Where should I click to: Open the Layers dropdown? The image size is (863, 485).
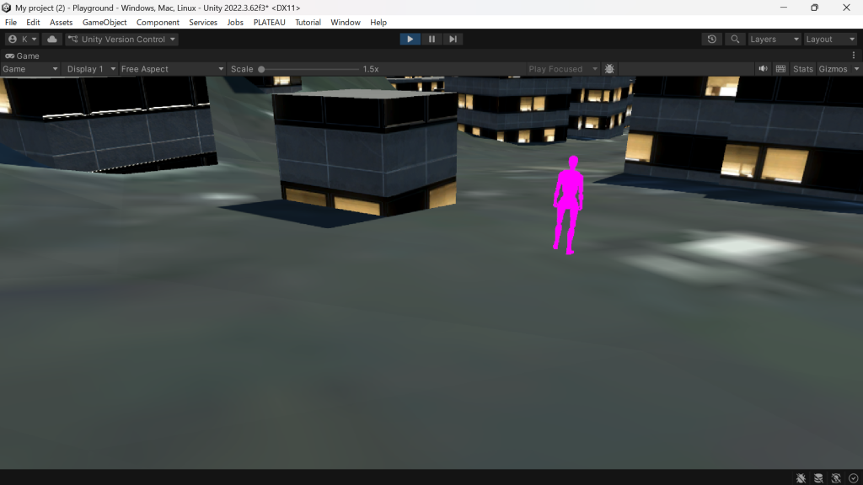click(x=774, y=40)
